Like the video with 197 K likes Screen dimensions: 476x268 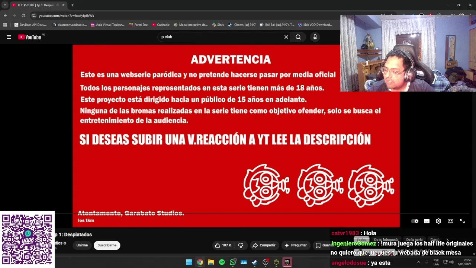tap(223, 245)
